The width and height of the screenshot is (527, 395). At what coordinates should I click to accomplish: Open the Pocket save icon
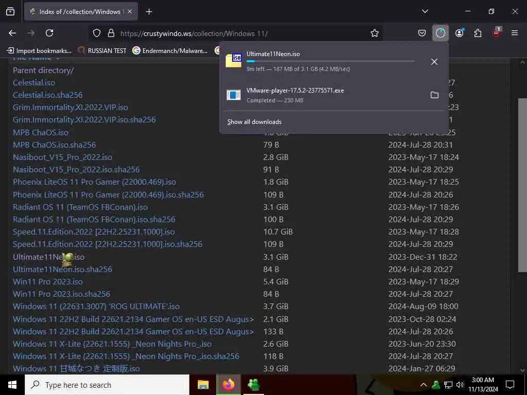[x=422, y=33]
